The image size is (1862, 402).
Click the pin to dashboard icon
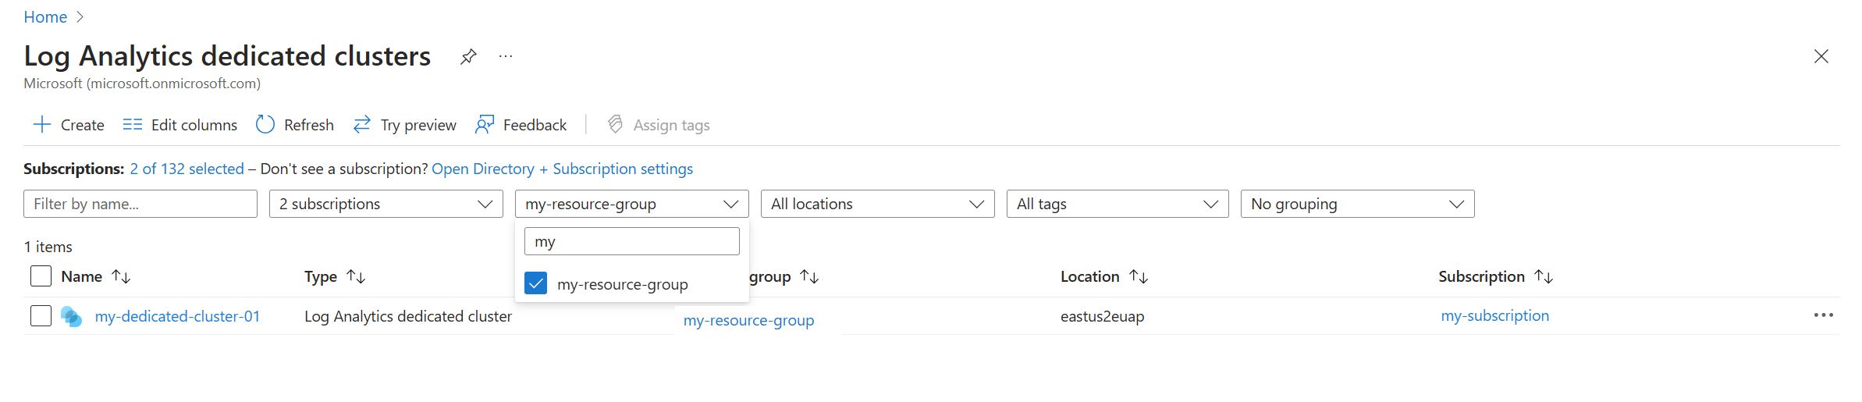pos(468,57)
